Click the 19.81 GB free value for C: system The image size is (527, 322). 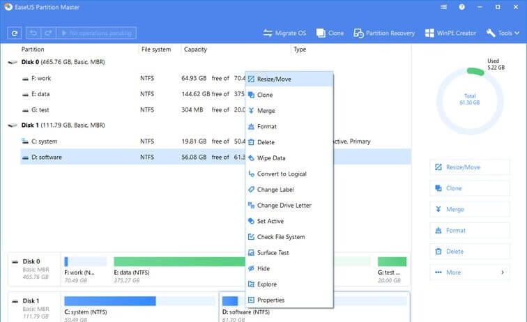click(x=194, y=141)
